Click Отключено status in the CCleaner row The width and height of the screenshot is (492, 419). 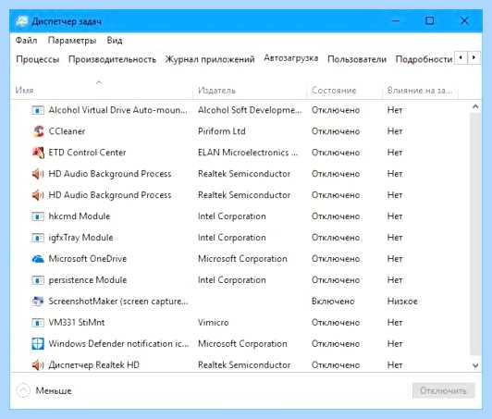(336, 131)
